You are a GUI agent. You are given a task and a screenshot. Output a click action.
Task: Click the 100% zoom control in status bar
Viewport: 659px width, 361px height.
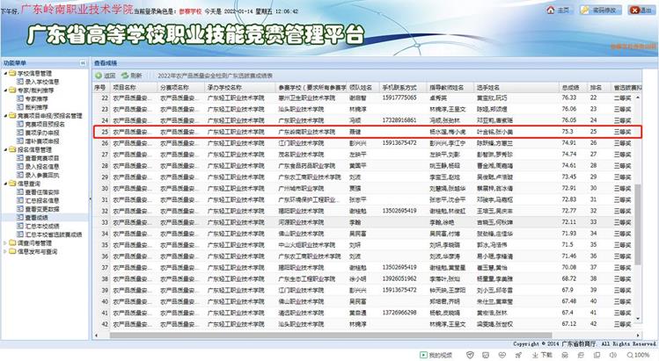[637, 354]
